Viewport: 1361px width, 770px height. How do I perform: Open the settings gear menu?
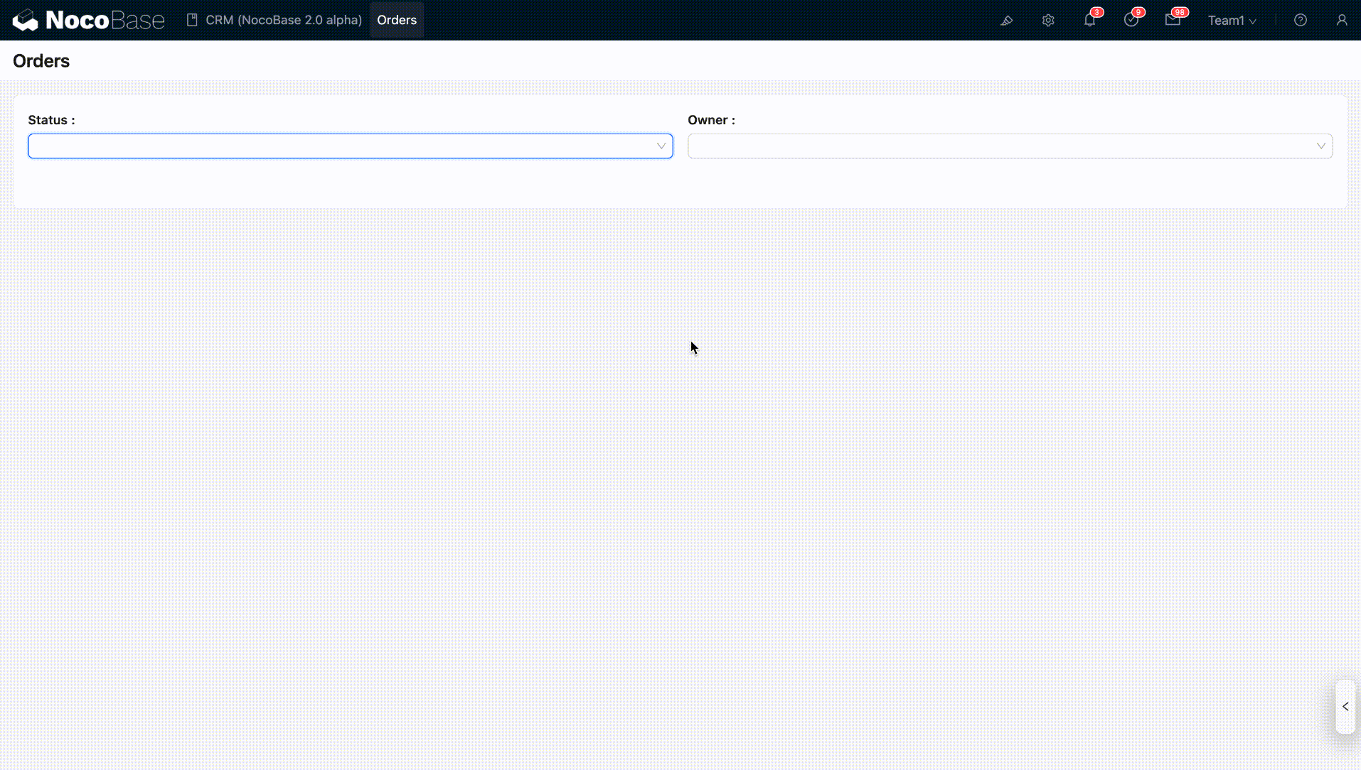pos(1048,21)
